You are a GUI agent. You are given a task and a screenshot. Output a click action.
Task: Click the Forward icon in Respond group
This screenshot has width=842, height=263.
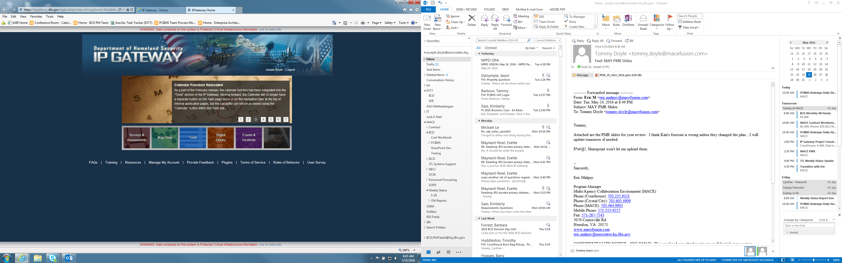coord(506,20)
